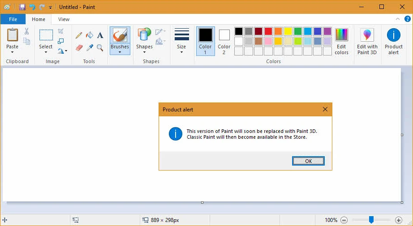Click the Resize and skew icon
The width and height of the screenshot is (413, 226).
coord(60,41)
